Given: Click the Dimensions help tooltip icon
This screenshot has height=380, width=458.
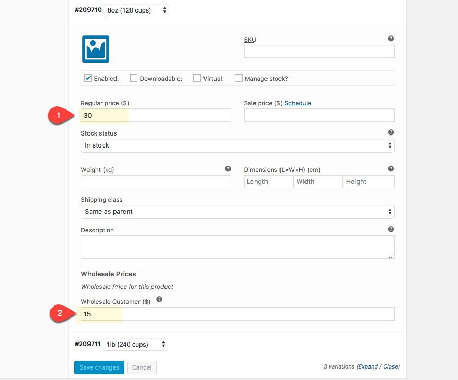Looking at the screenshot, I should tap(391, 169).
